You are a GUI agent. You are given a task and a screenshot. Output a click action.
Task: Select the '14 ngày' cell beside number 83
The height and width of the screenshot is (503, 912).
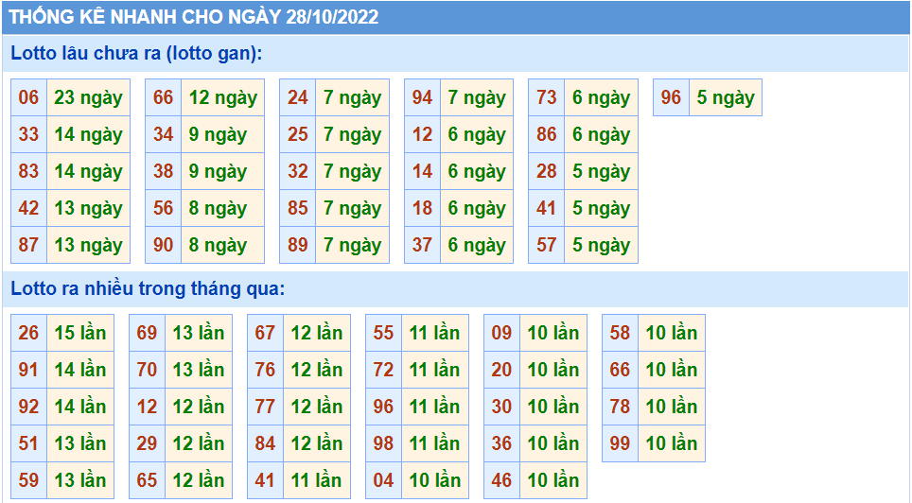(x=88, y=171)
